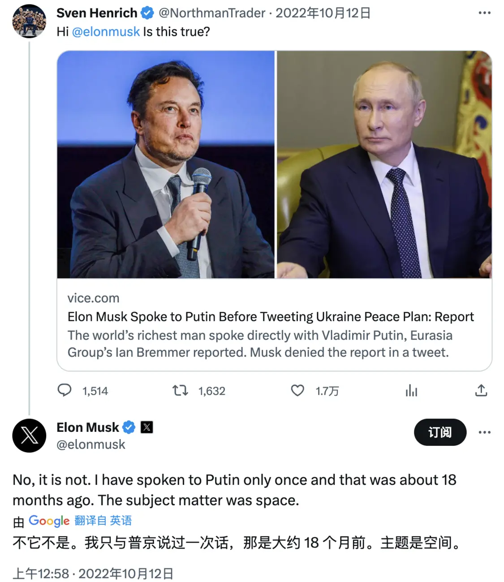Open the Putin photo in link card
This screenshot has height=582, width=504.
coord(384,164)
